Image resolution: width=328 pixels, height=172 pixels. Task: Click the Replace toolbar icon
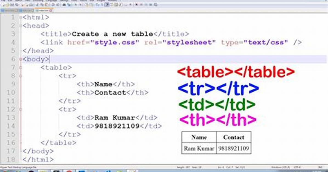tap(69, 5)
